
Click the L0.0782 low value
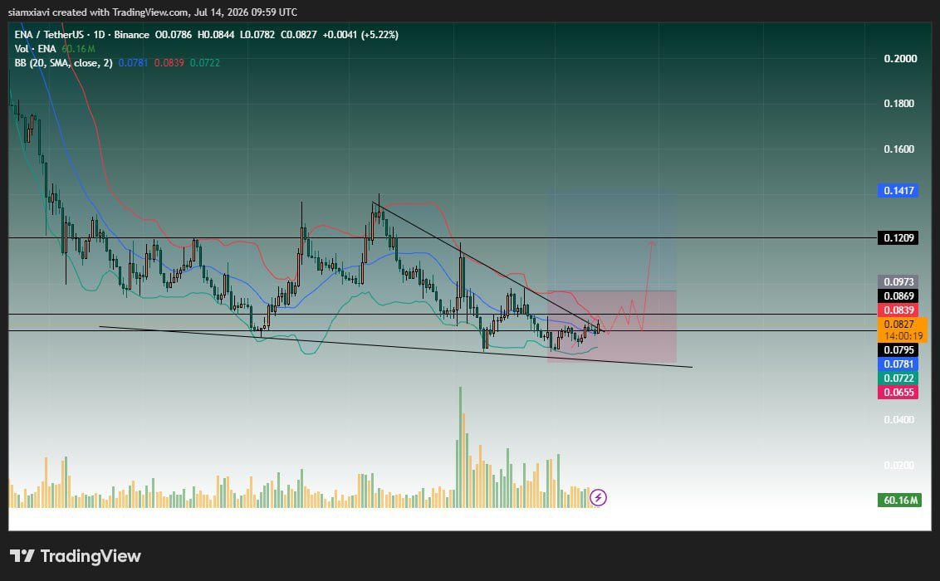point(257,35)
